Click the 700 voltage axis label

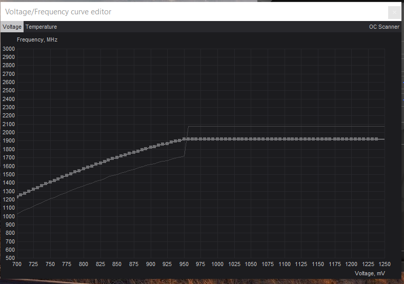17,264
